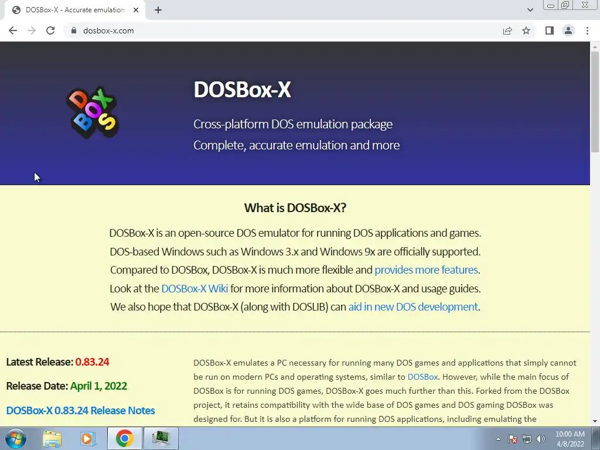Viewport: 600px width, 450px height.
Task: Open the Windows Start menu
Action: coord(16,438)
